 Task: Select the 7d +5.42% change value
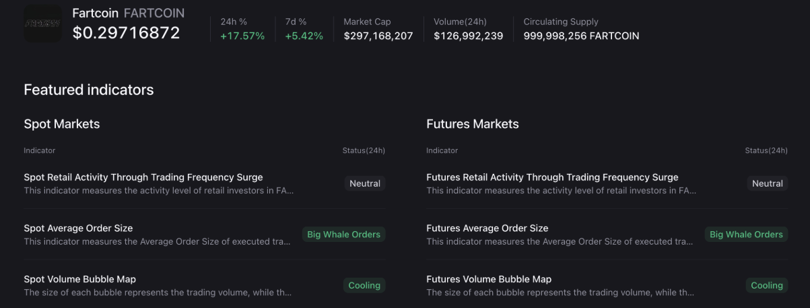304,36
